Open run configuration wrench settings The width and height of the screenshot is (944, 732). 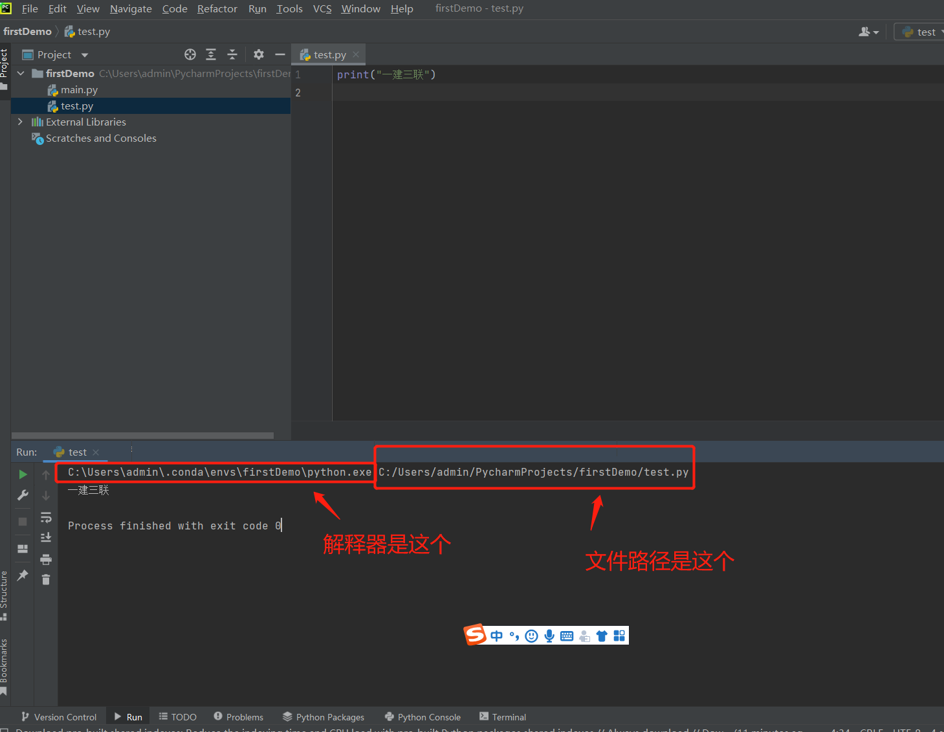coord(23,495)
